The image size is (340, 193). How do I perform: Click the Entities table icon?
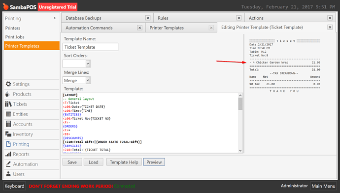(8, 114)
